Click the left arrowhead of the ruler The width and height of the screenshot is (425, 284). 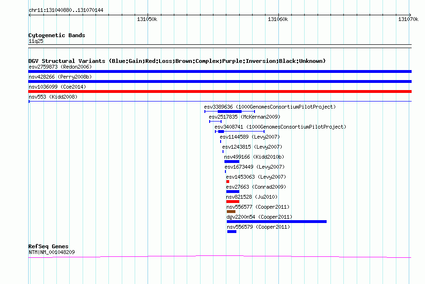click(x=30, y=15)
